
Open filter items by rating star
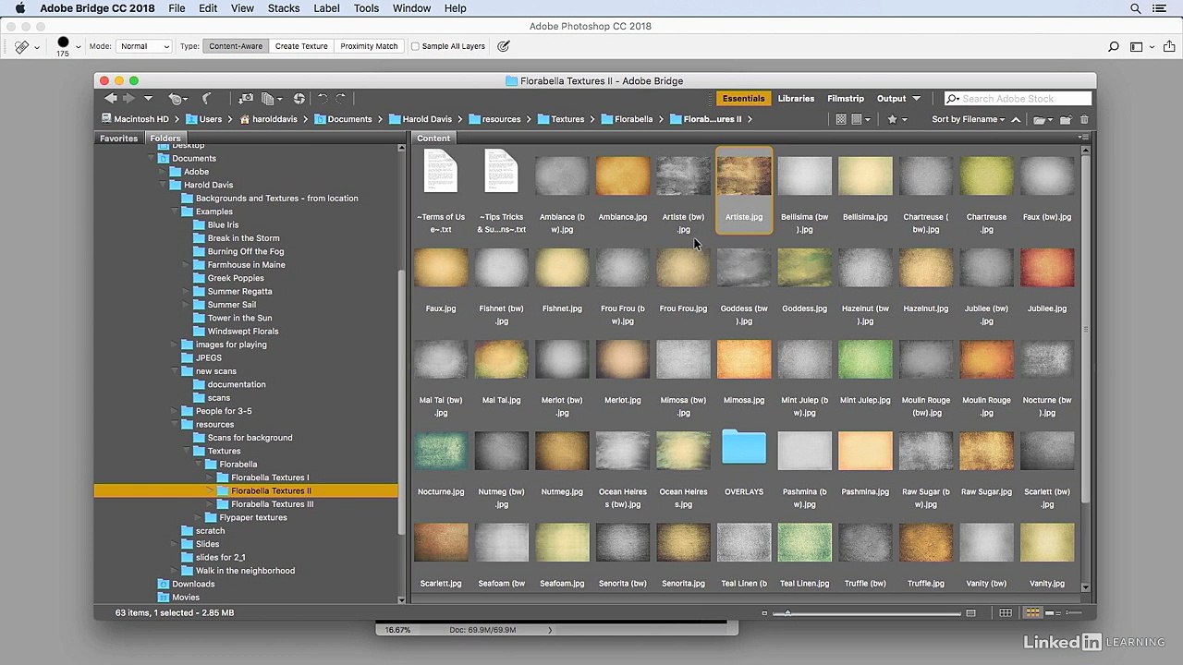tap(896, 119)
